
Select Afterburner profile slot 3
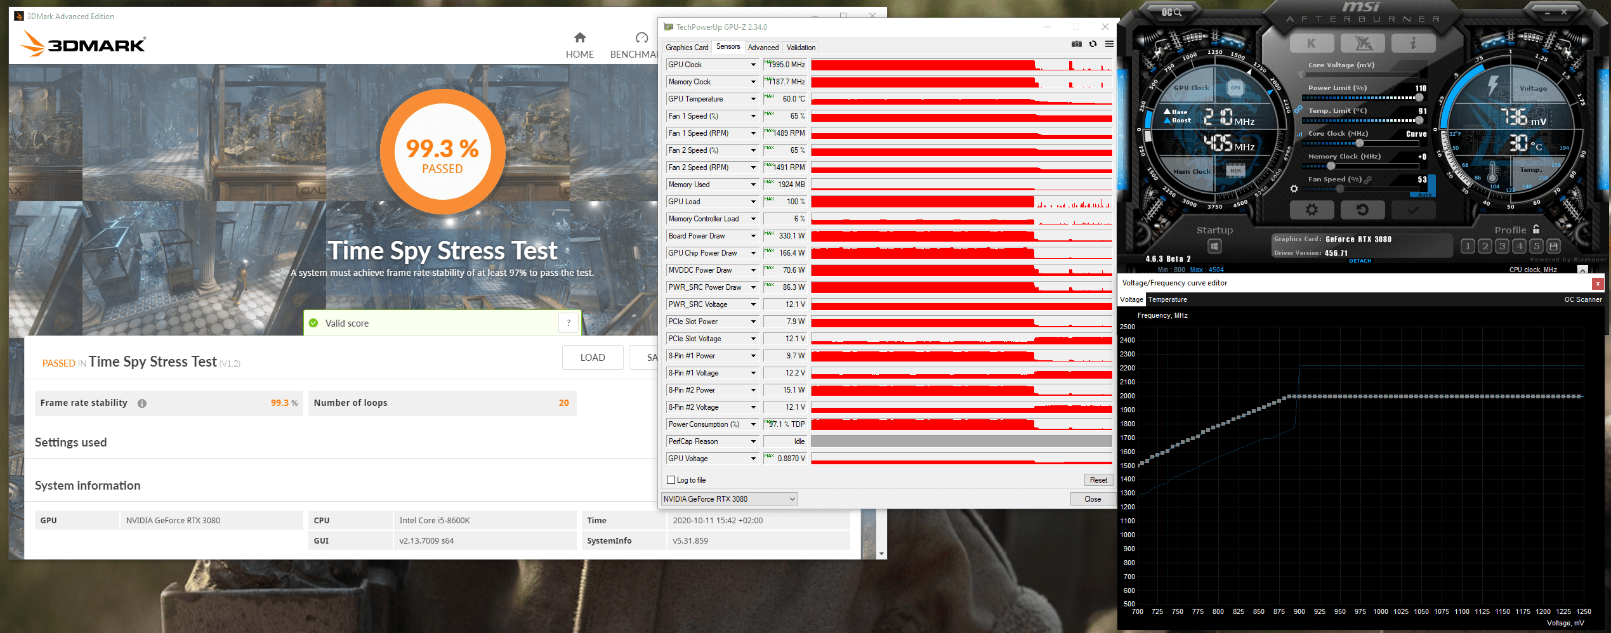[x=1502, y=246]
